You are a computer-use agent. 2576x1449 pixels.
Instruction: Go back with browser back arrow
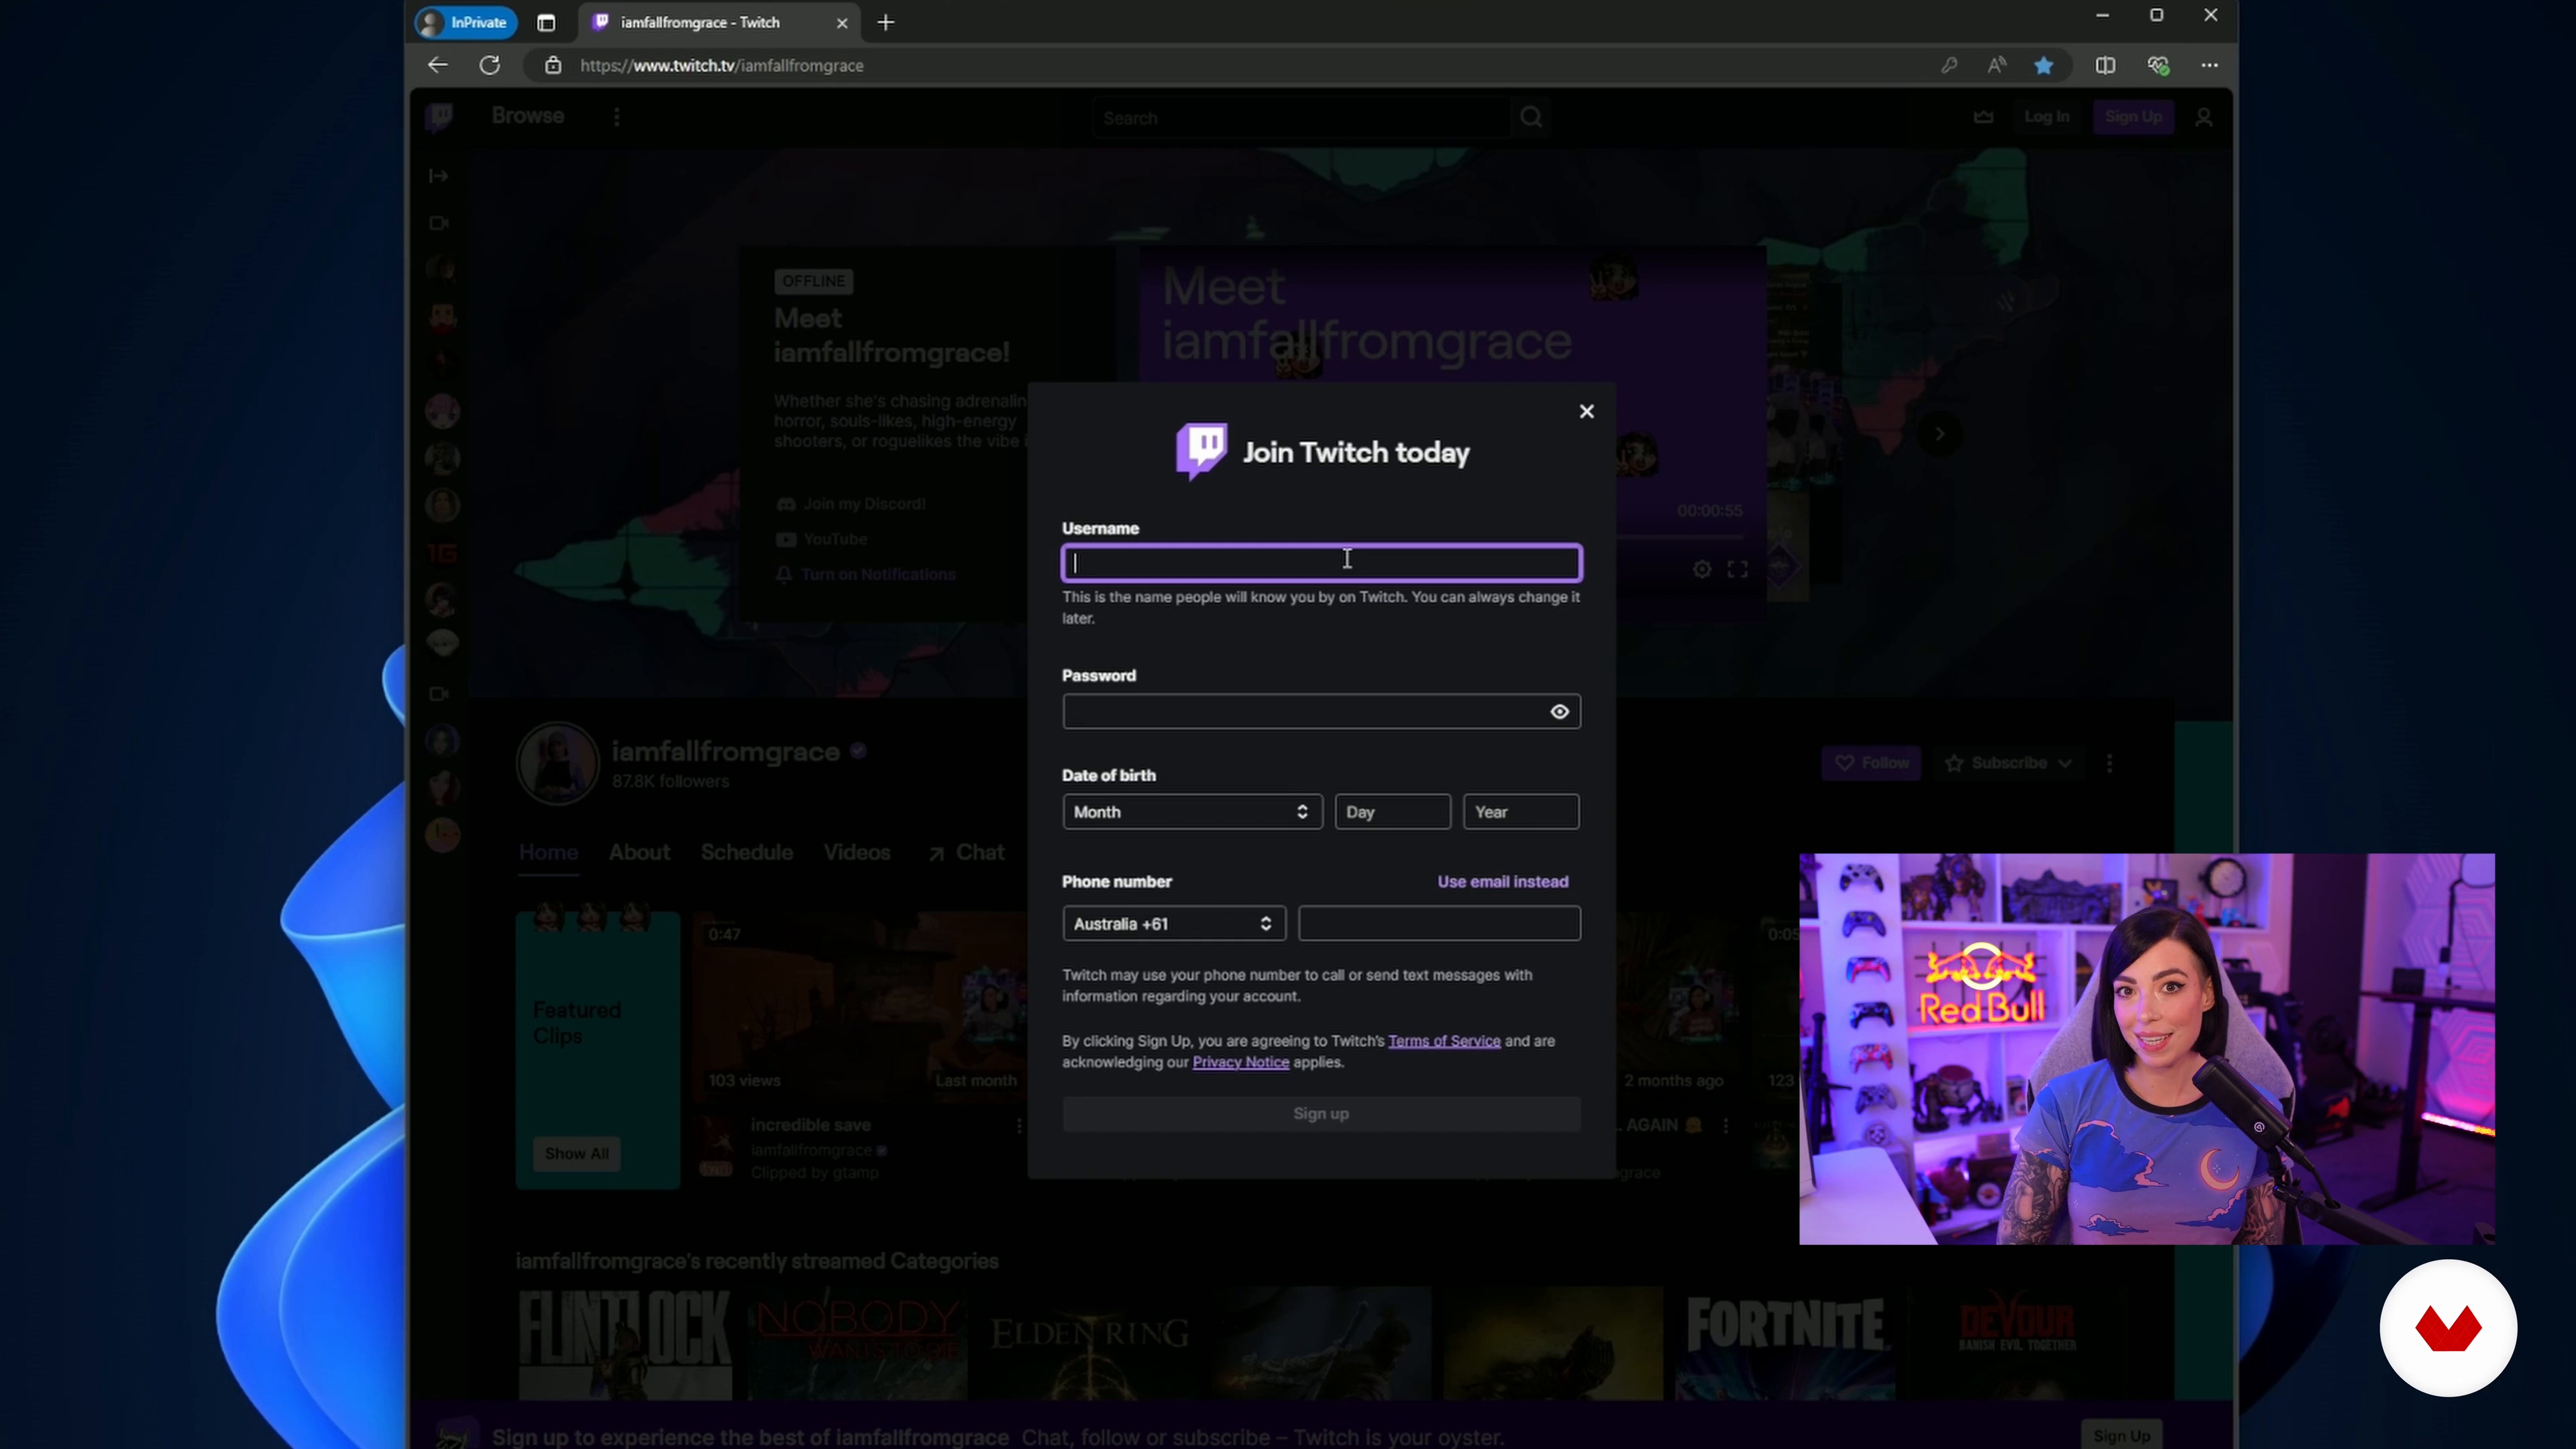[437, 65]
